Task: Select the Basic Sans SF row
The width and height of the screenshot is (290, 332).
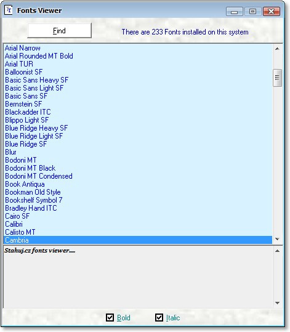Action: 138,96
